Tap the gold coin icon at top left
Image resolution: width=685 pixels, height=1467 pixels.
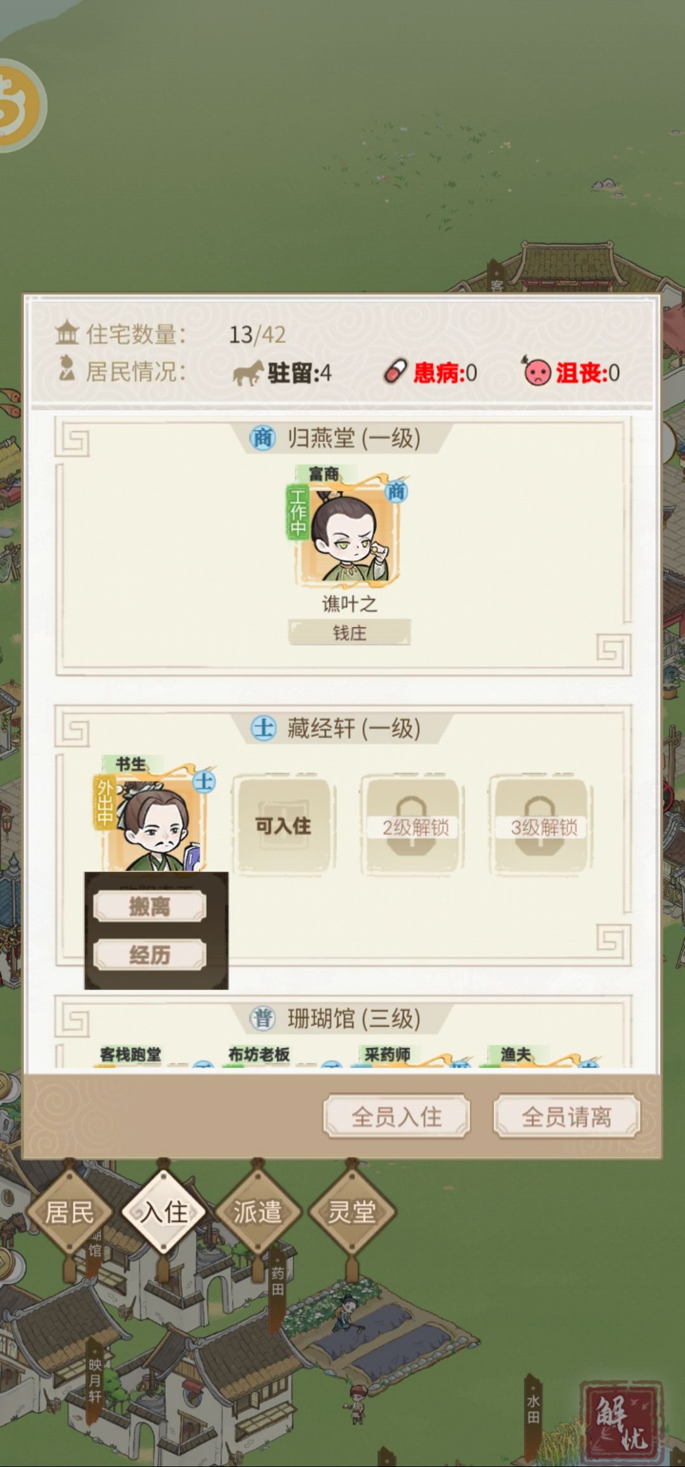point(19,105)
